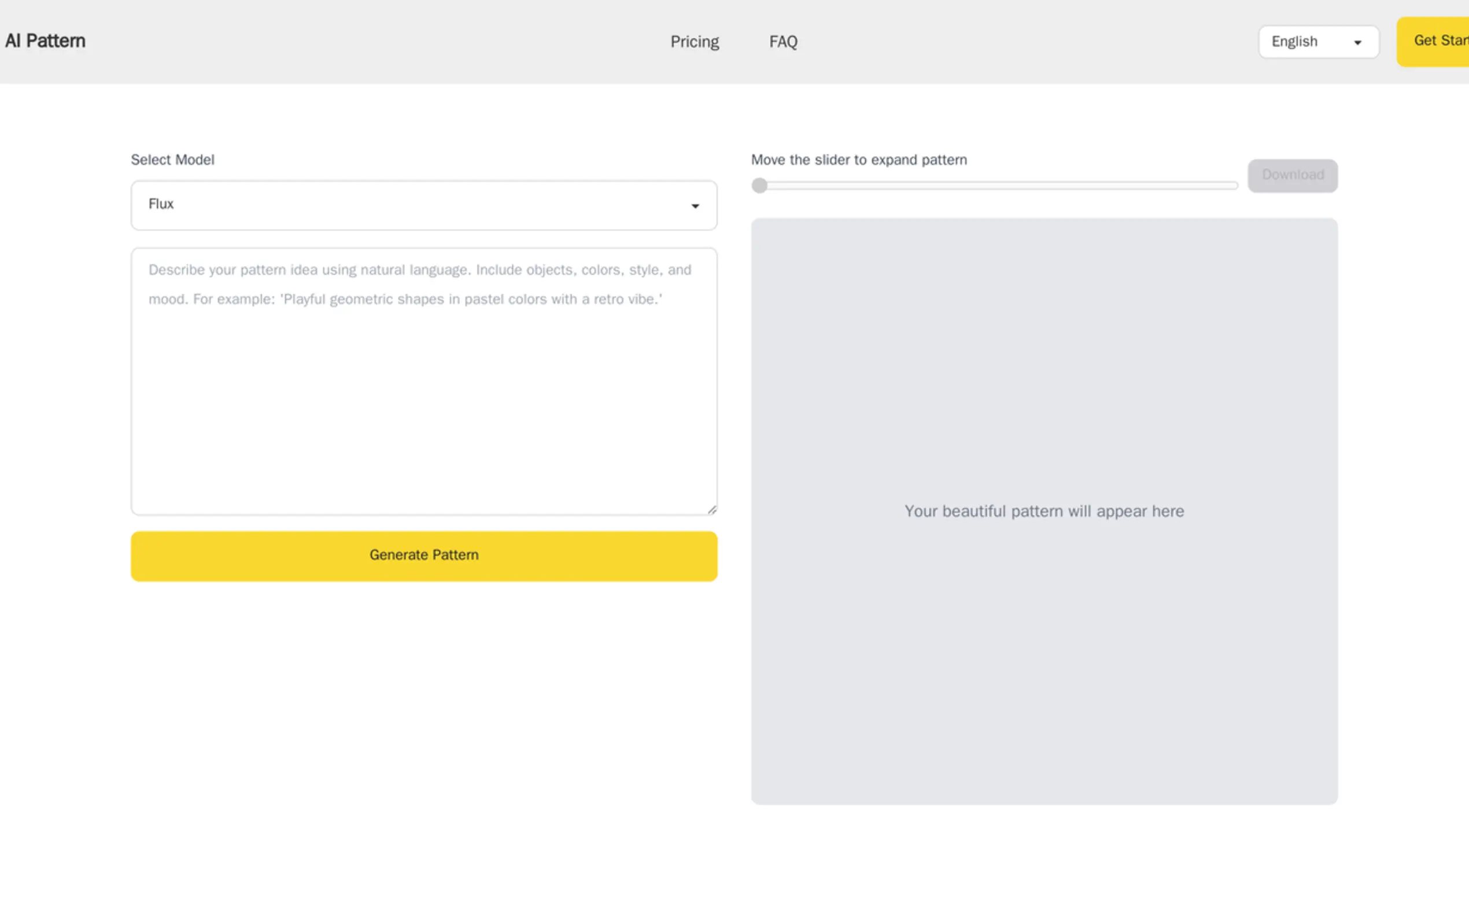Click the language dropdown caret arrow

point(1357,43)
